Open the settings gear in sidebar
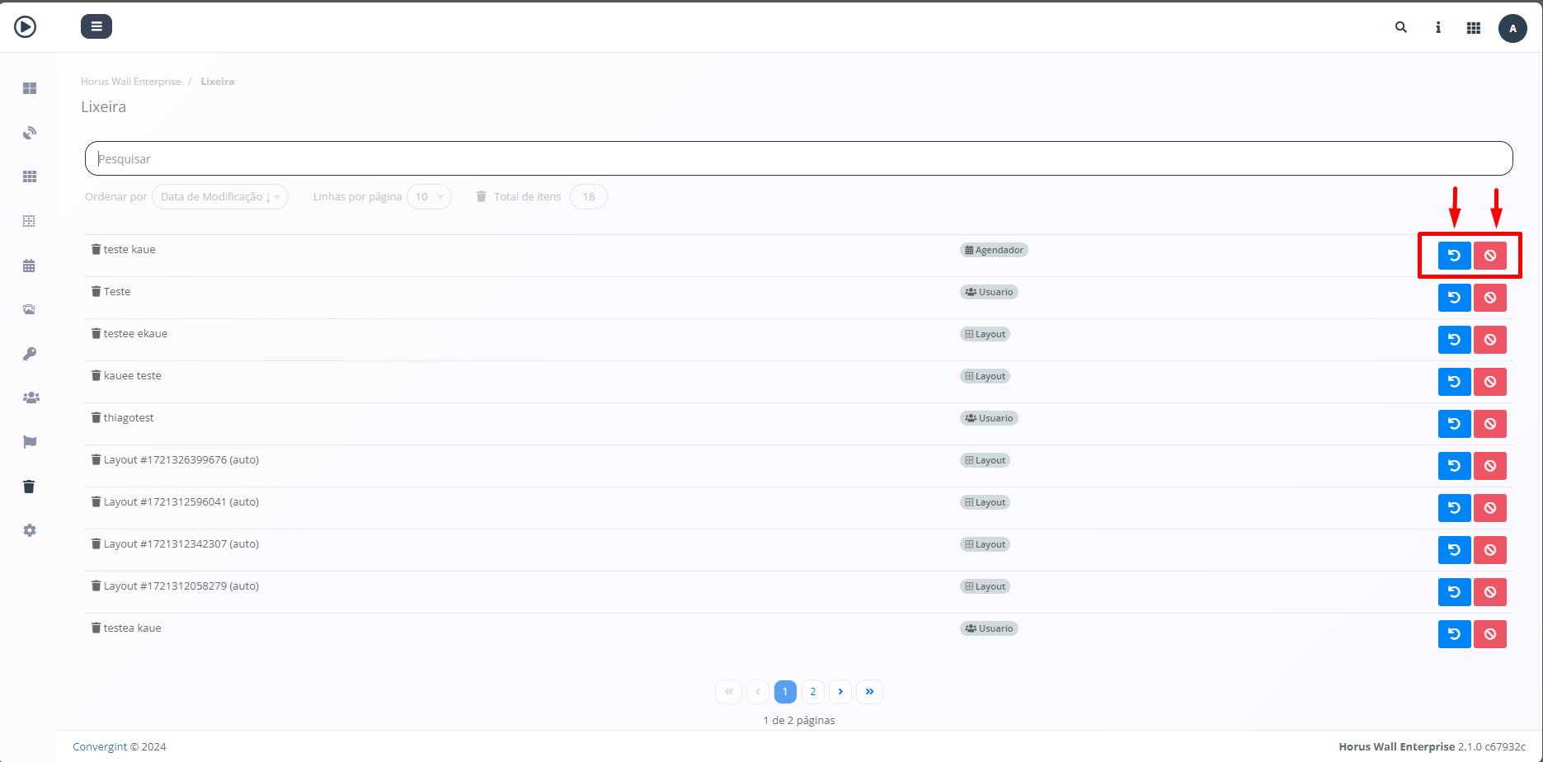1543x762 pixels. (x=30, y=530)
